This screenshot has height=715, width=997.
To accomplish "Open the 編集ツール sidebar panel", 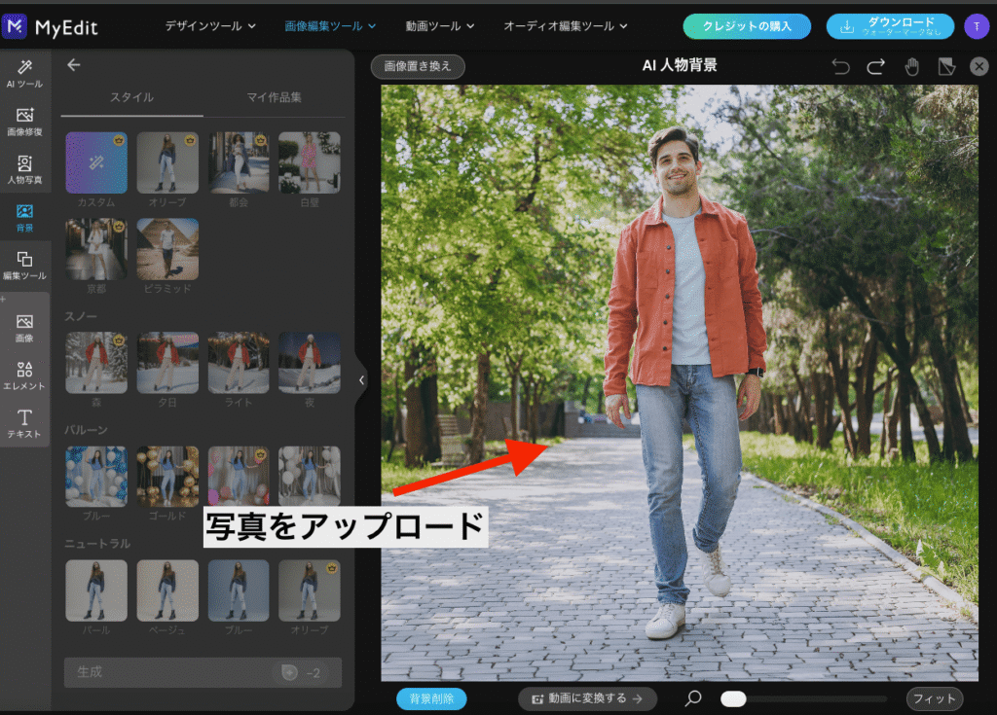I will click(24, 266).
